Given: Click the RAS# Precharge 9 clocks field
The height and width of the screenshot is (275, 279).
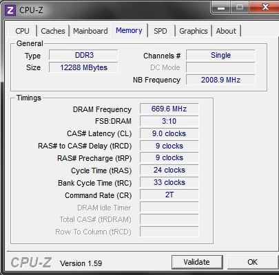Looking at the screenshot, I should point(169,157).
